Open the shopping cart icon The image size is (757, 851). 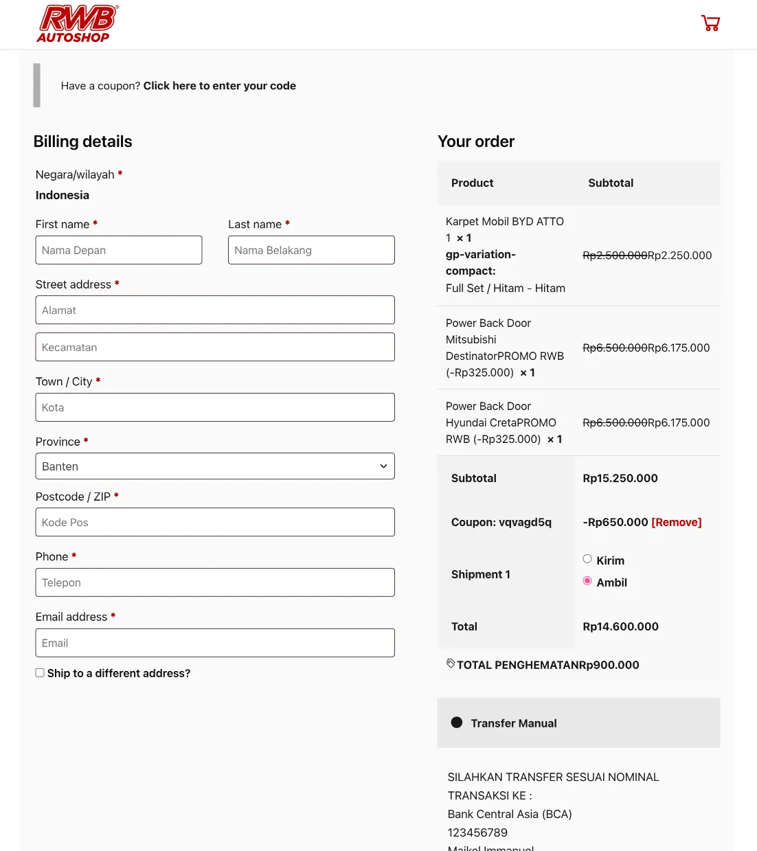(x=710, y=23)
